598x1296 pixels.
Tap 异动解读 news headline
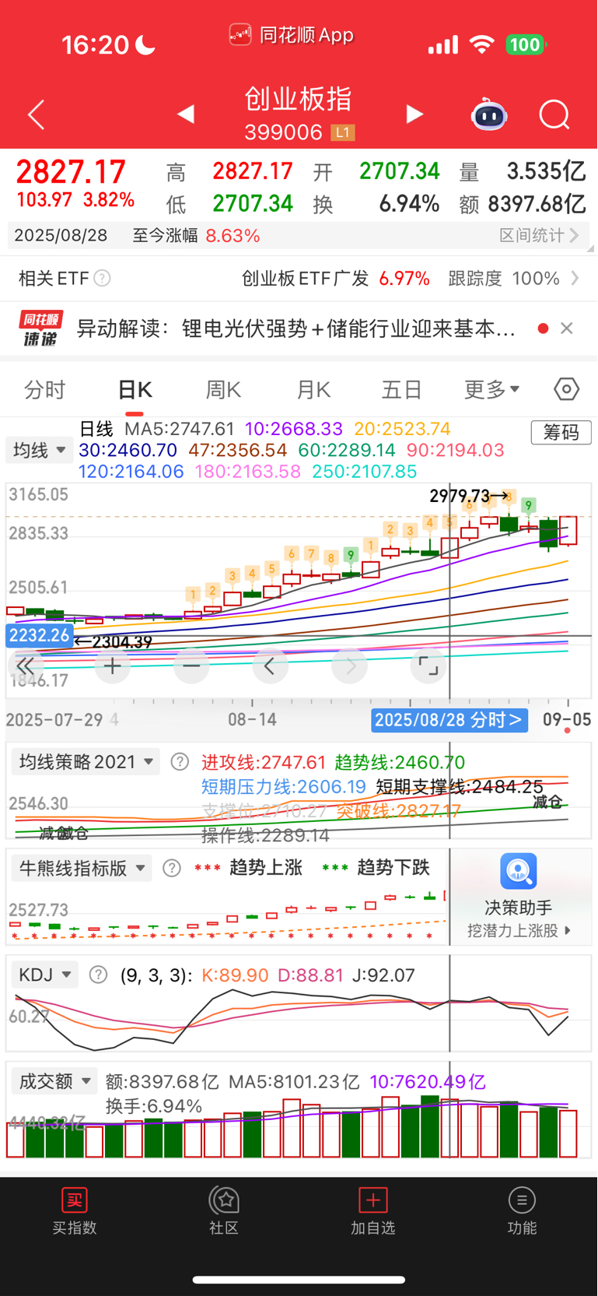(296, 328)
